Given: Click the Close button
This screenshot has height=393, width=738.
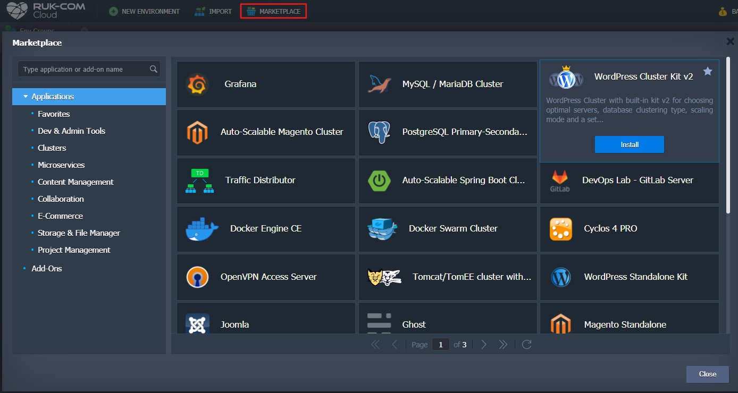Looking at the screenshot, I should click(708, 374).
